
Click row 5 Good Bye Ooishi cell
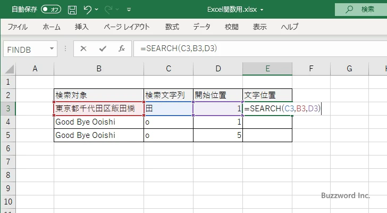[99, 135]
